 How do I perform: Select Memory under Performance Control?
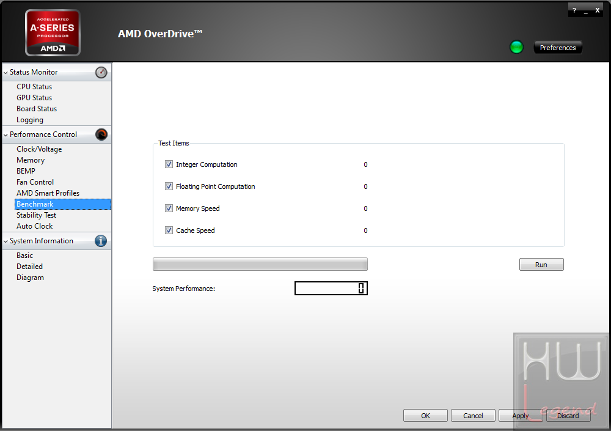pos(31,160)
